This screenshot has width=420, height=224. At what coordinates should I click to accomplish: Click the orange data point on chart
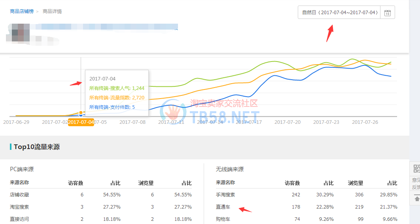pyautogui.click(x=81, y=113)
